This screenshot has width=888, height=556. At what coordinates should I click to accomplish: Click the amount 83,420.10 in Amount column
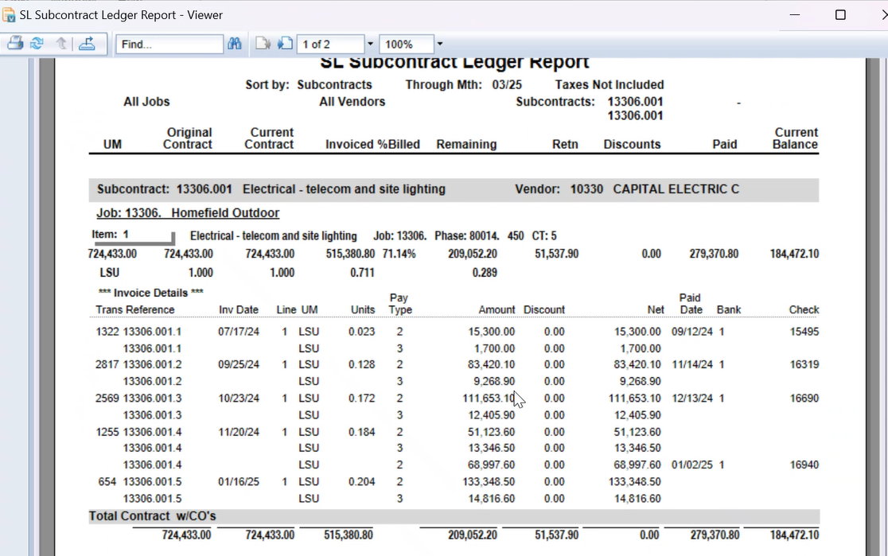(491, 364)
